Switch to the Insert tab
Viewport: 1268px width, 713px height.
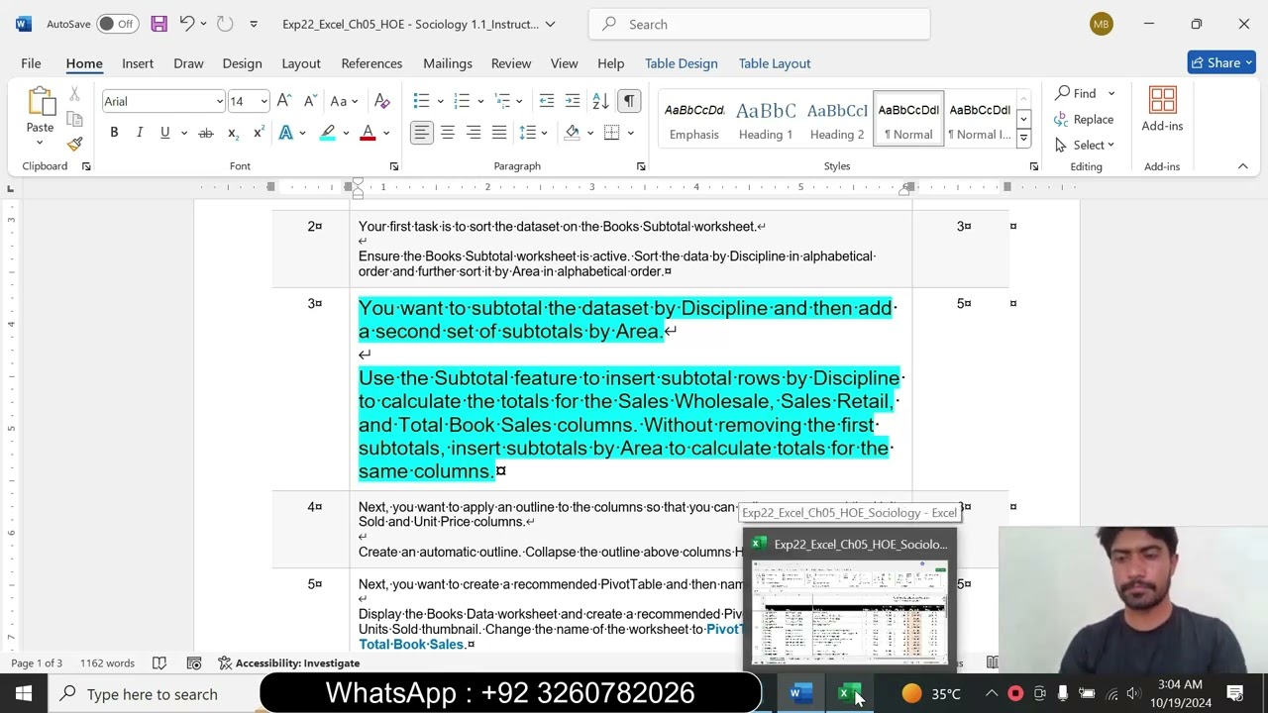point(138,63)
